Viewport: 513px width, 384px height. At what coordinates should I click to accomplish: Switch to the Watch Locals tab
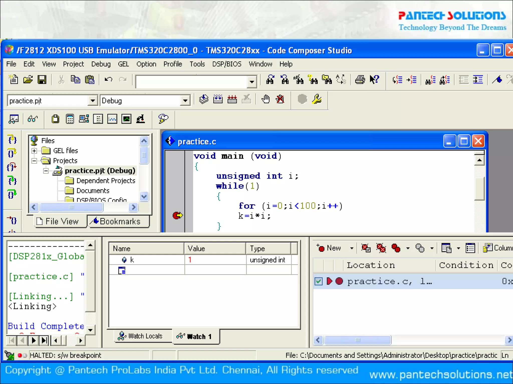(x=141, y=336)
